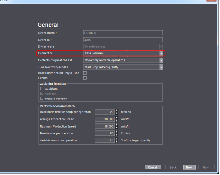
Task: Decrease Fixed waste per operation value
Action: (x=116, y=135)
